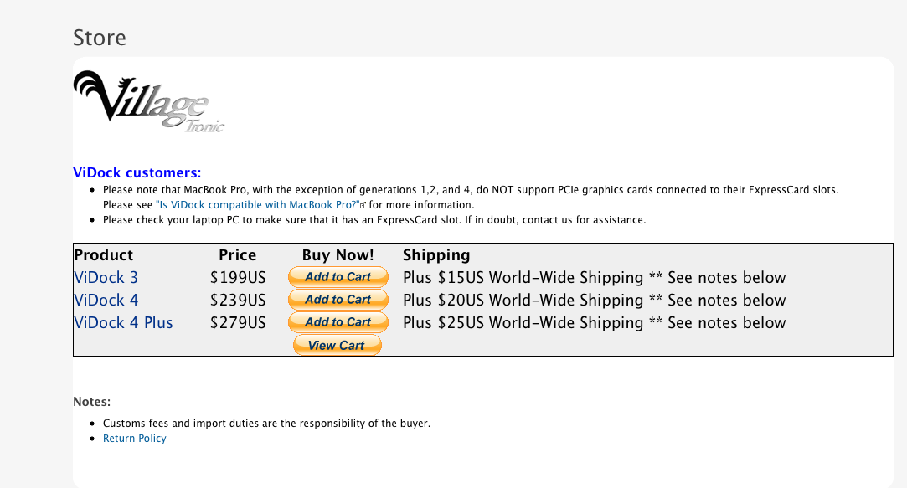Image resolution: width=907 pixels, height=488 pixels.
Task: Click the "ViDock customers:" heading
Action: [137, 172]
